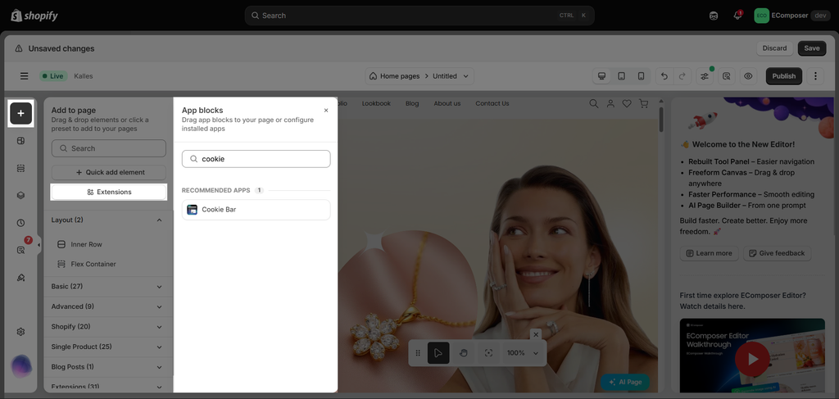Image resolution: width=839 pixels, height=399 pixels.
Task: Click the fit-to-screen focus icon
Action: [x=488, y=353]
